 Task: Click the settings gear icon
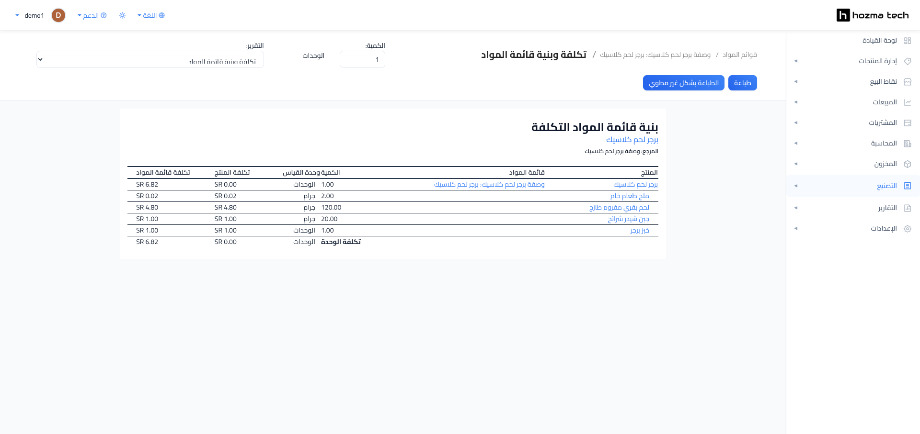click(x=907, y=229)
